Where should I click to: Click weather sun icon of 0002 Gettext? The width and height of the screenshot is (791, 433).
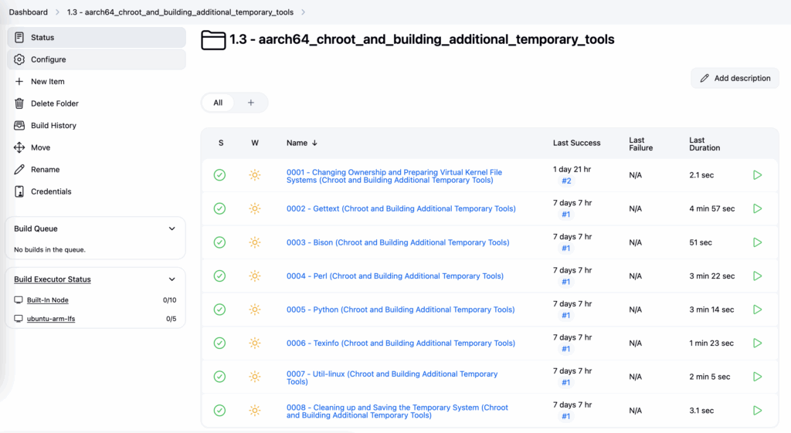pos(255,208)
